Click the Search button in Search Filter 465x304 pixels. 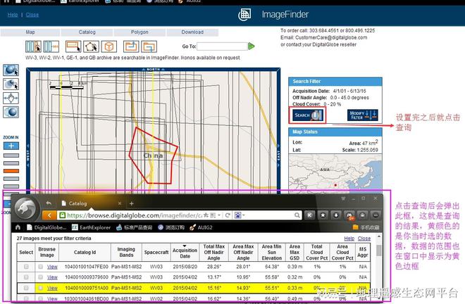click(x=307, y=115)
